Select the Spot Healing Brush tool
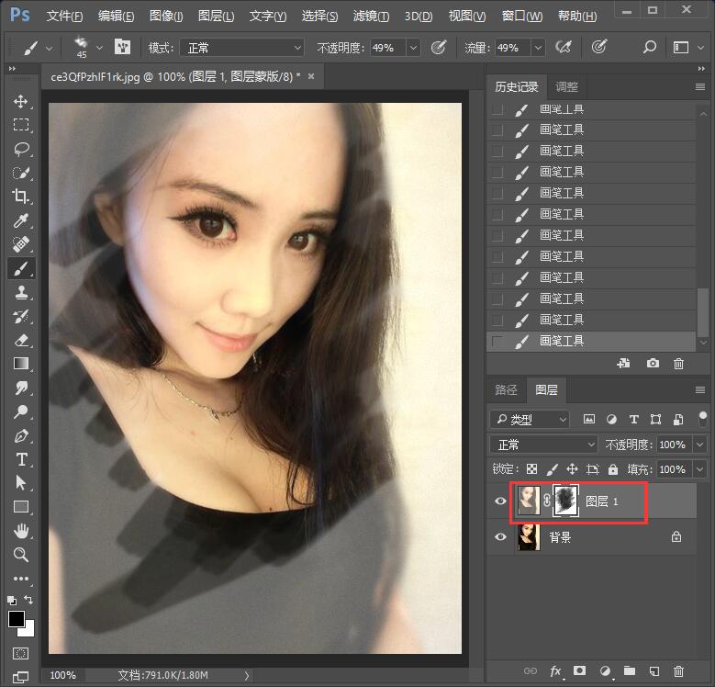Viewport: 715px width, 687px height. (x=20, y=244)
